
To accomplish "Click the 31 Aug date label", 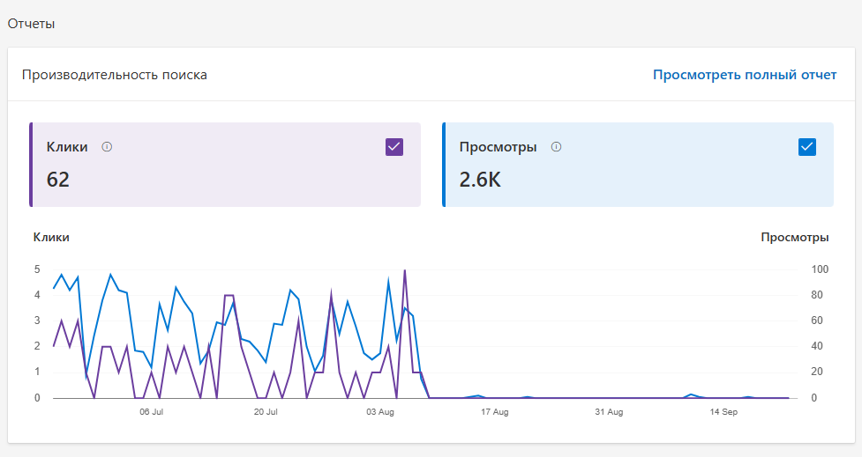I will [x=609, y=412].
